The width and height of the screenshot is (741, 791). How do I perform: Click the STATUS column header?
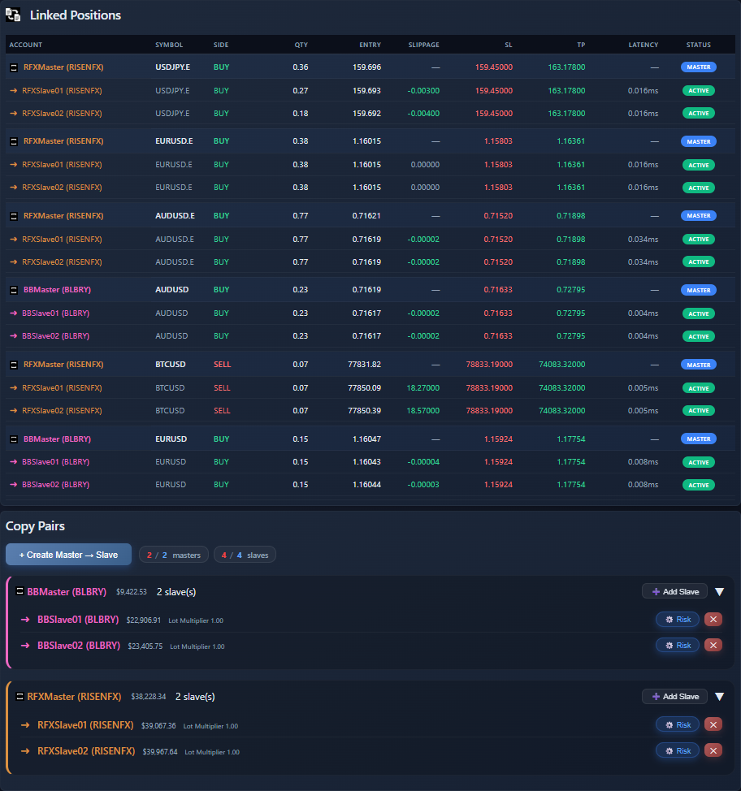pyautogui.click(x=699, y=45)
